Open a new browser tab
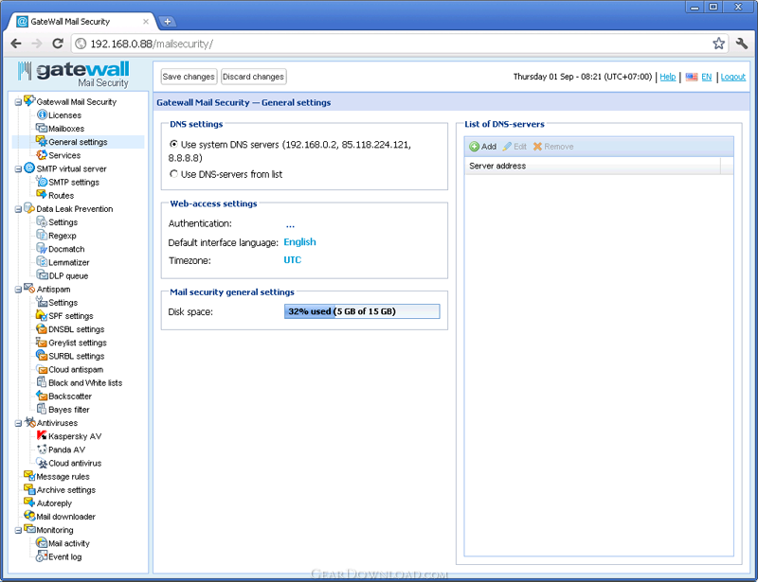 (168, 21)
